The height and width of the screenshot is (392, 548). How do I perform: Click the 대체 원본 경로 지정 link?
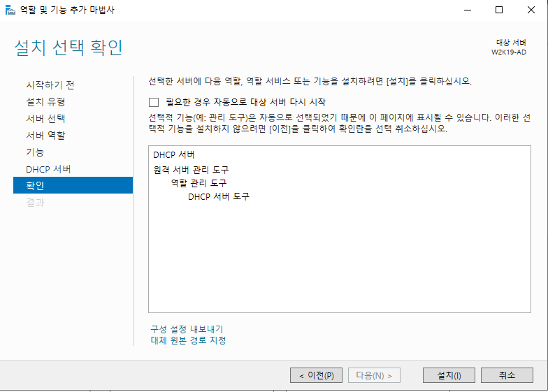[x=188, y=340]
